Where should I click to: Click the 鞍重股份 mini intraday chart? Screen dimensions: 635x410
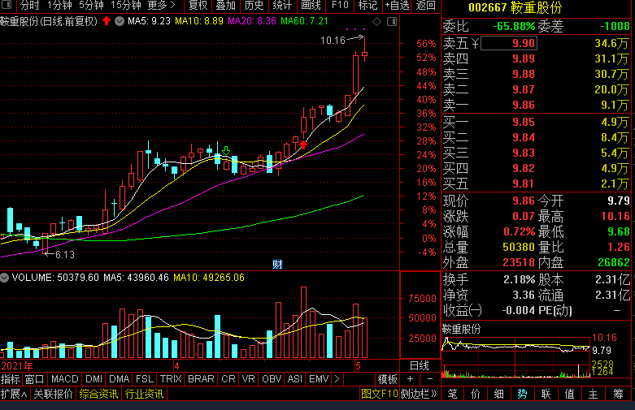coord(515,356)
